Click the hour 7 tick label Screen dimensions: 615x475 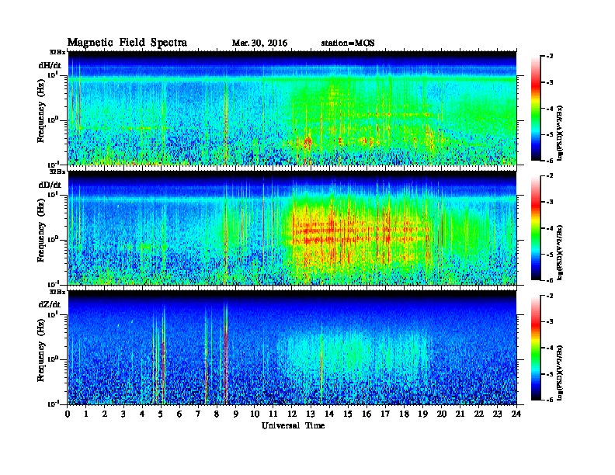[x=199, y=414]
